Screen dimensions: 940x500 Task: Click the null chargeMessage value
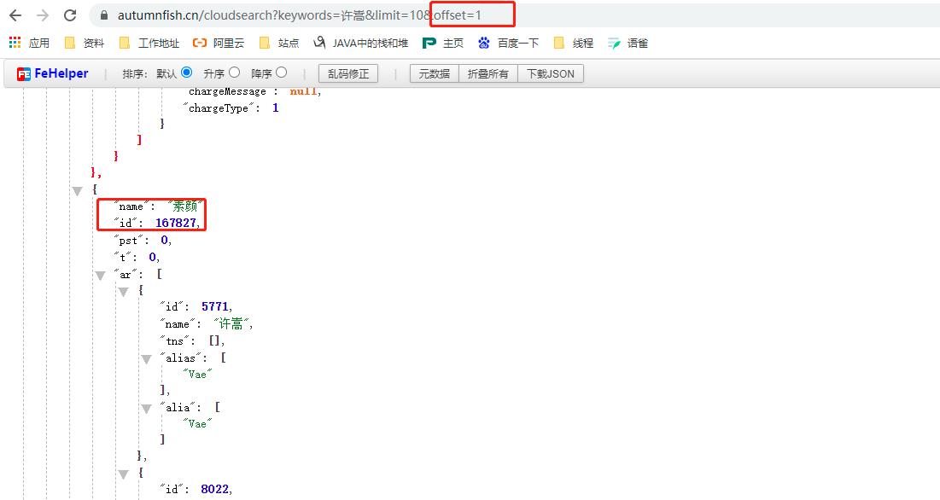coord(303,91)
